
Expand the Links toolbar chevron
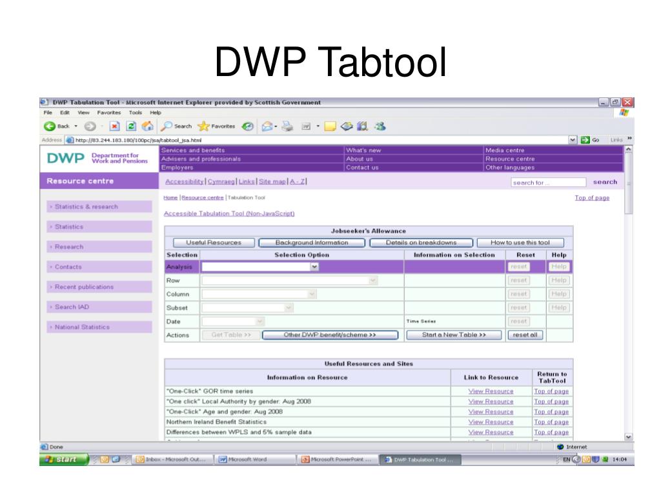point(629,139)
